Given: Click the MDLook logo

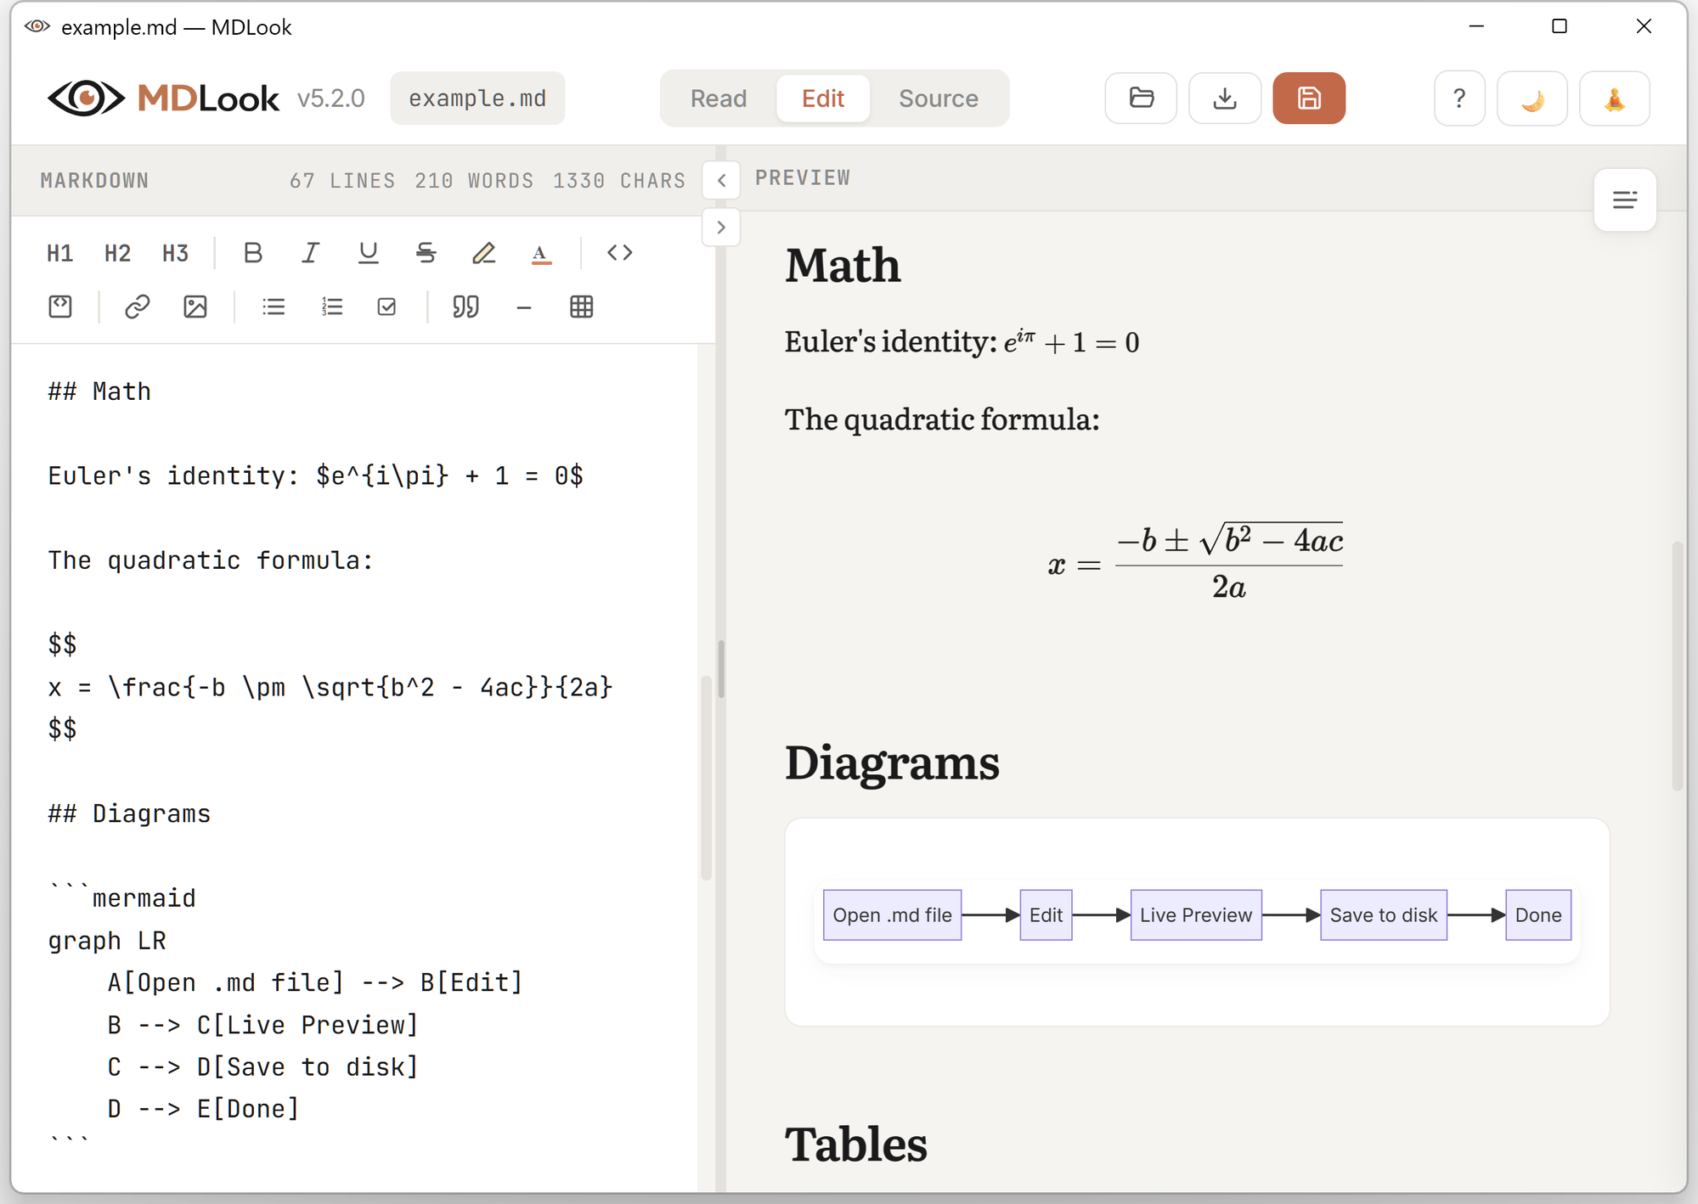Looking at the screenshot, I should tap(163, 98).
